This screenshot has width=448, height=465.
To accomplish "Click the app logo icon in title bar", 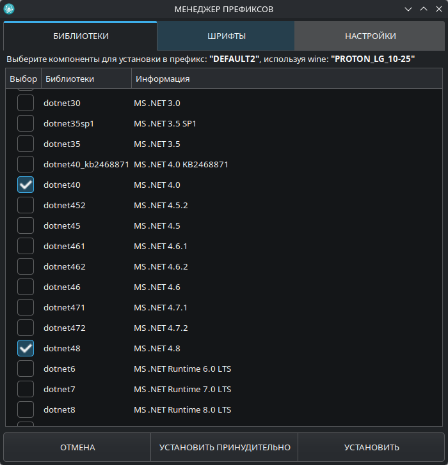I will pyautogui.click(x=9, y=9).
